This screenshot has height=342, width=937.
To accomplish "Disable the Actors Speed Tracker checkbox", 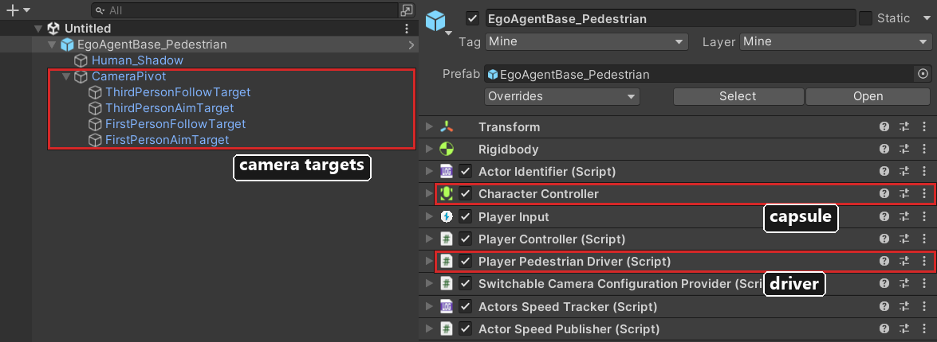I will (466, 306).
